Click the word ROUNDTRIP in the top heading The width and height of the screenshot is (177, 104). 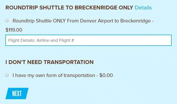point(21,8)
